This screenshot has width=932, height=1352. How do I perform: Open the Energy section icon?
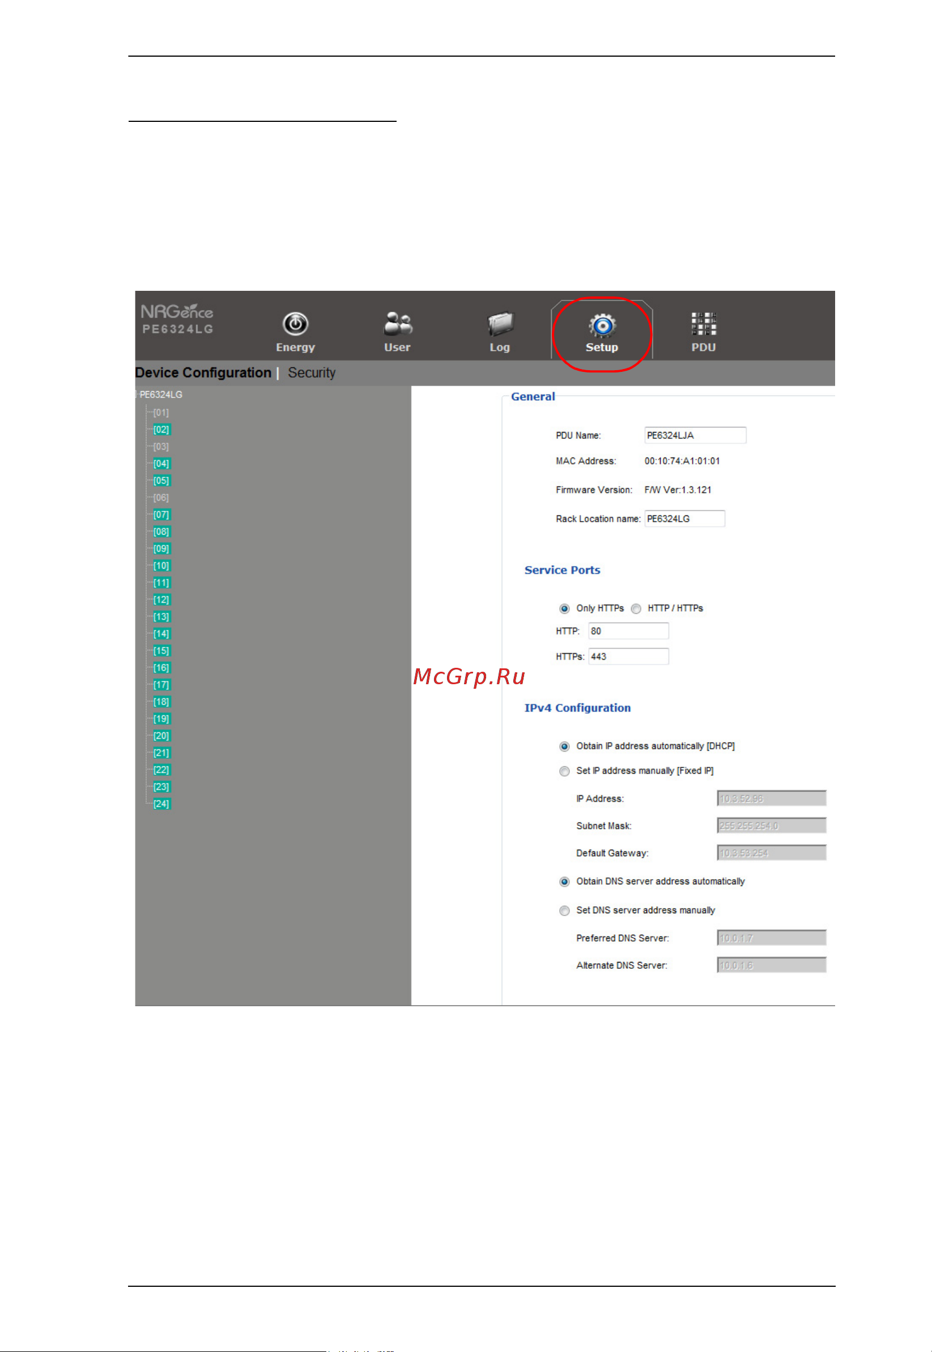pyautogui.click(x=296, y=324)
